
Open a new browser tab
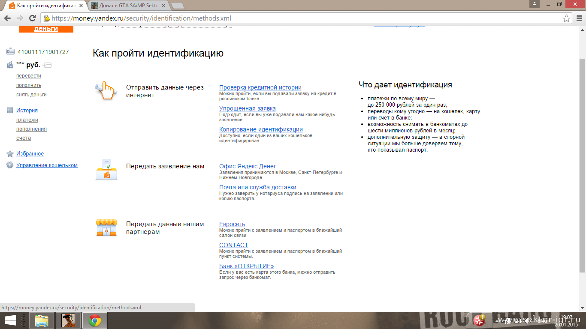tap(177, 6)
